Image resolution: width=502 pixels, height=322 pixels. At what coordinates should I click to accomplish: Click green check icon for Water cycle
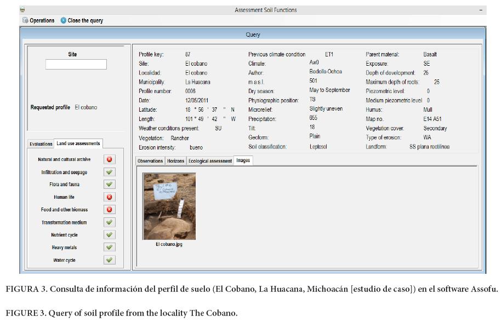coord(110,260)
